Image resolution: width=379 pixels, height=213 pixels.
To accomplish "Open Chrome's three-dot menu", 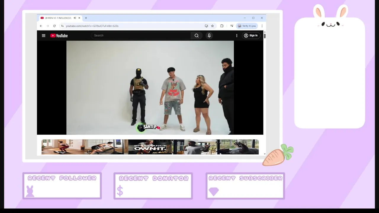I will 262,26.
